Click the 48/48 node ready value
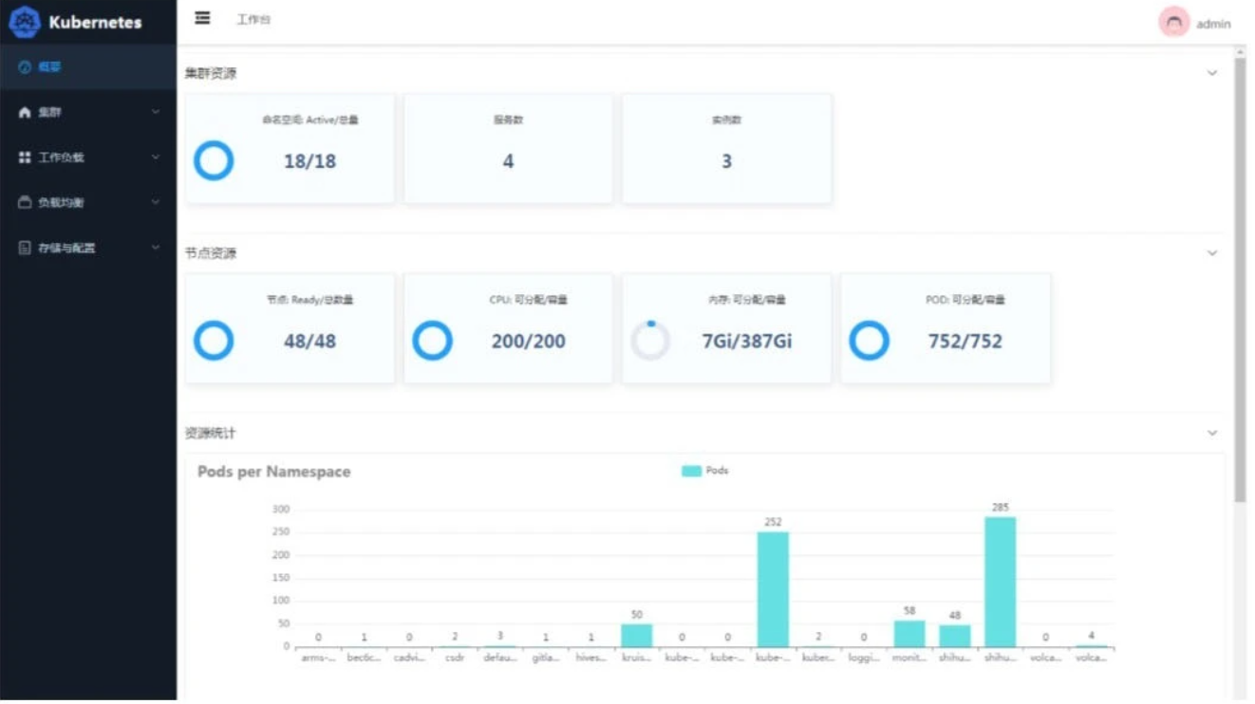Screen dimensions: 1255x704 click(x=309, y=341)
